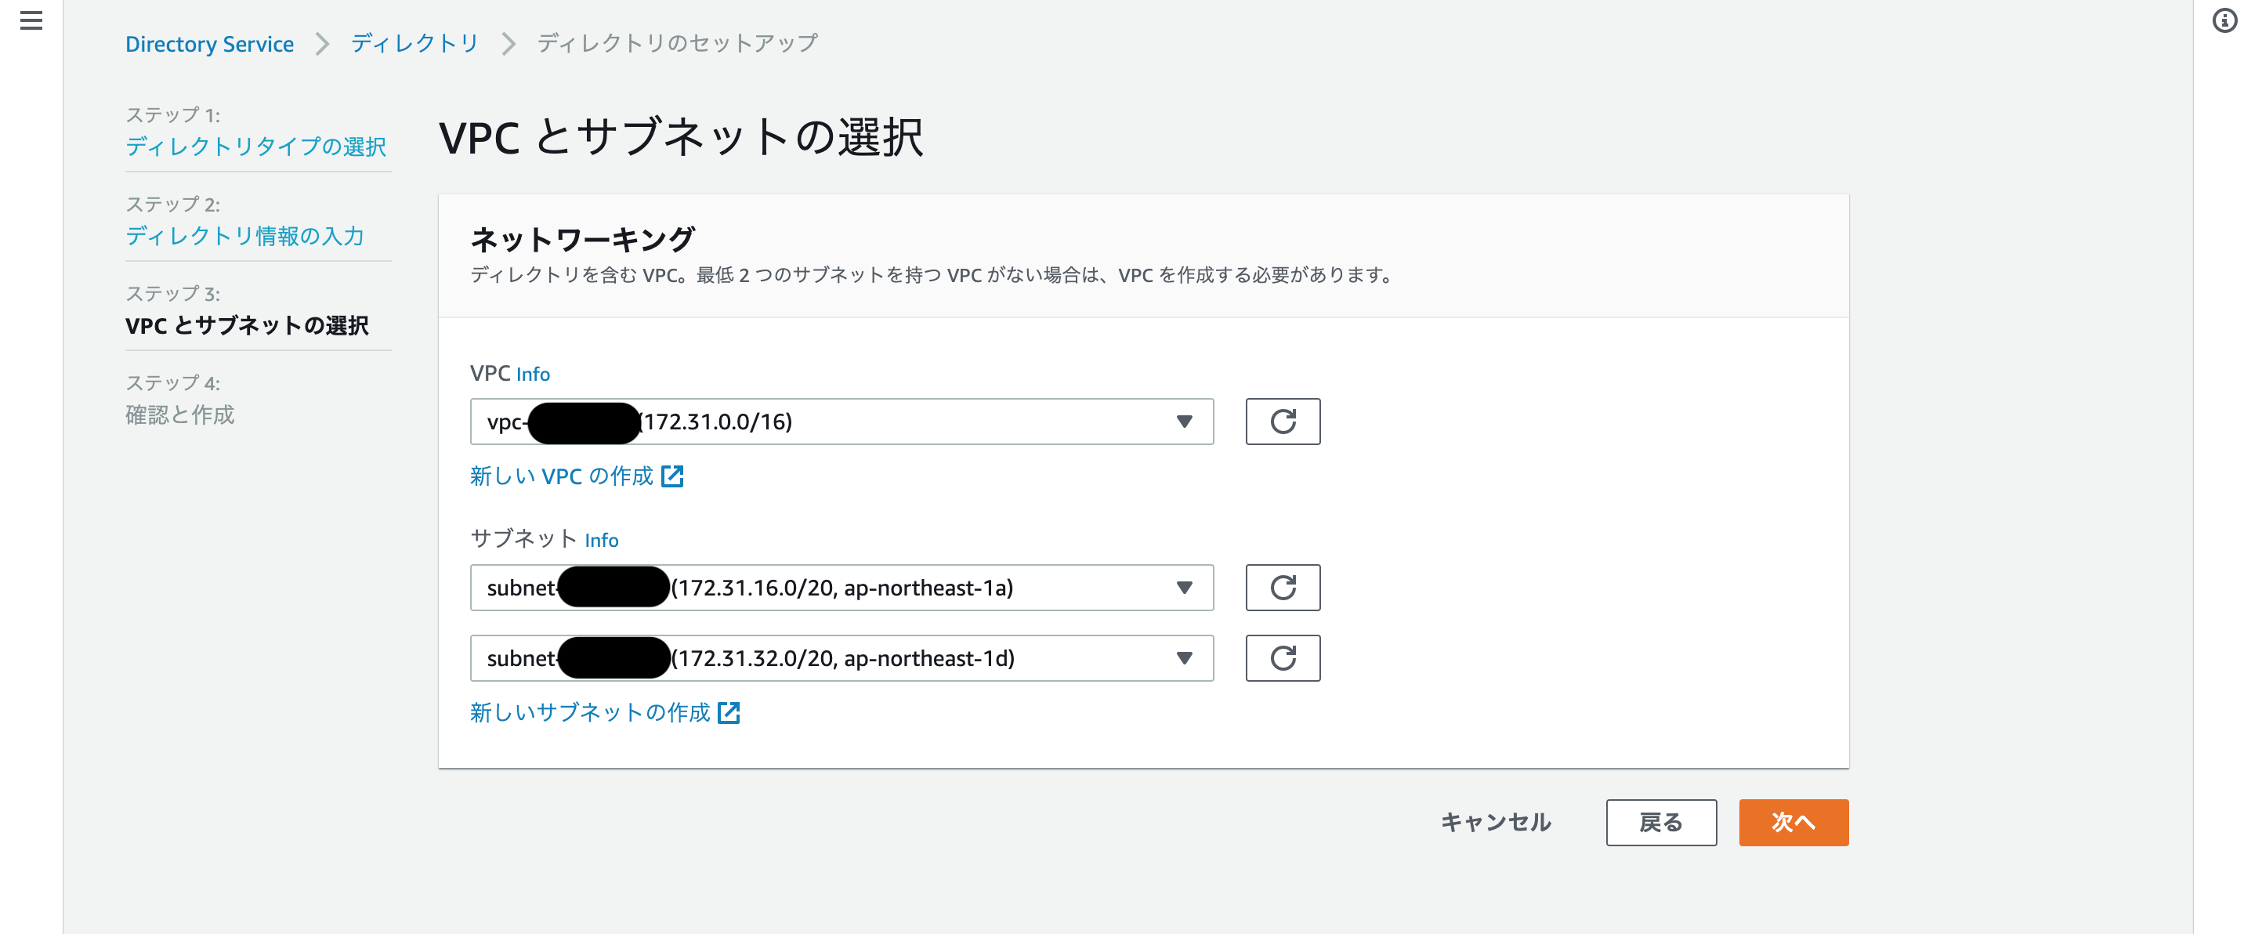
Task: Open 新しい VPC の作成
Action: point(560,476)
